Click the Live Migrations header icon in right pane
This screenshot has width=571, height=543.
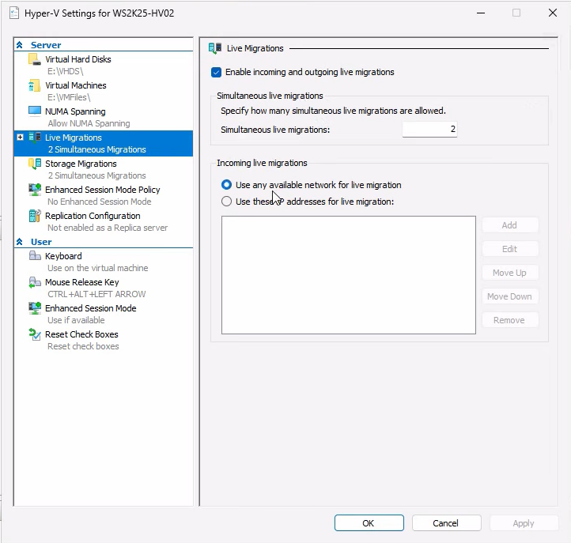point(215,48)
